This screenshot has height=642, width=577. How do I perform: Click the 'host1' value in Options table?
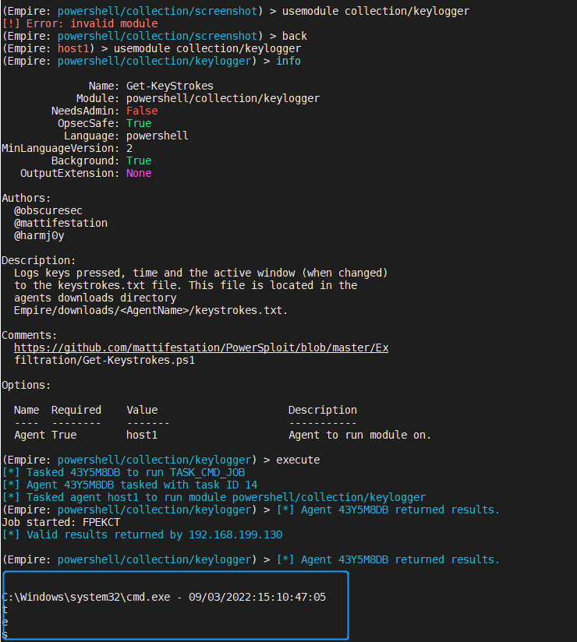pos(142,435)
